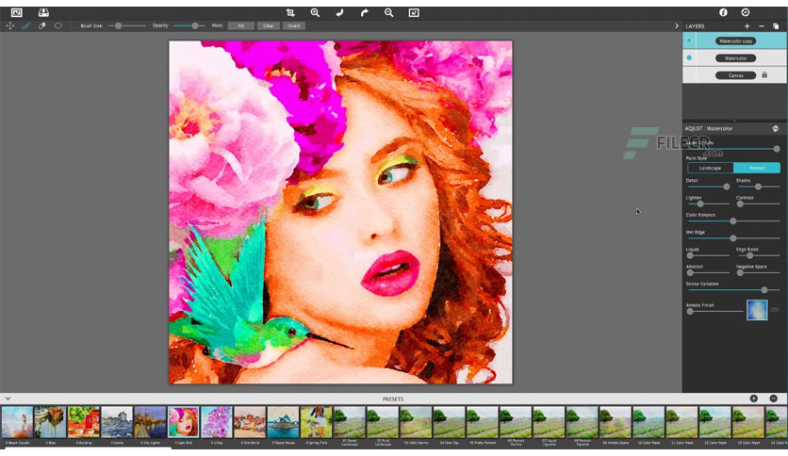Screen dimensions: 788x456
Task: Apply the Beach Couple preset thumbnail
Action: coord(17,422)
